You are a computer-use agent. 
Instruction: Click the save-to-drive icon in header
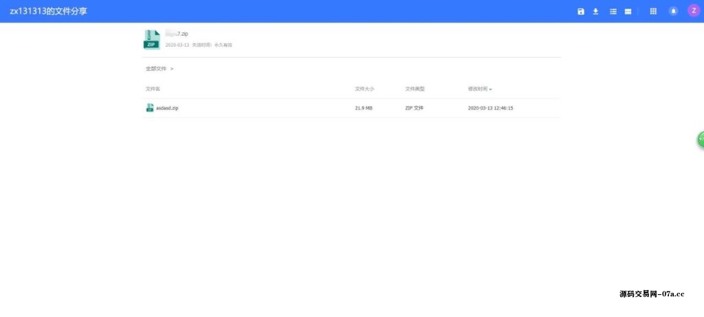[x=581, y=11]
